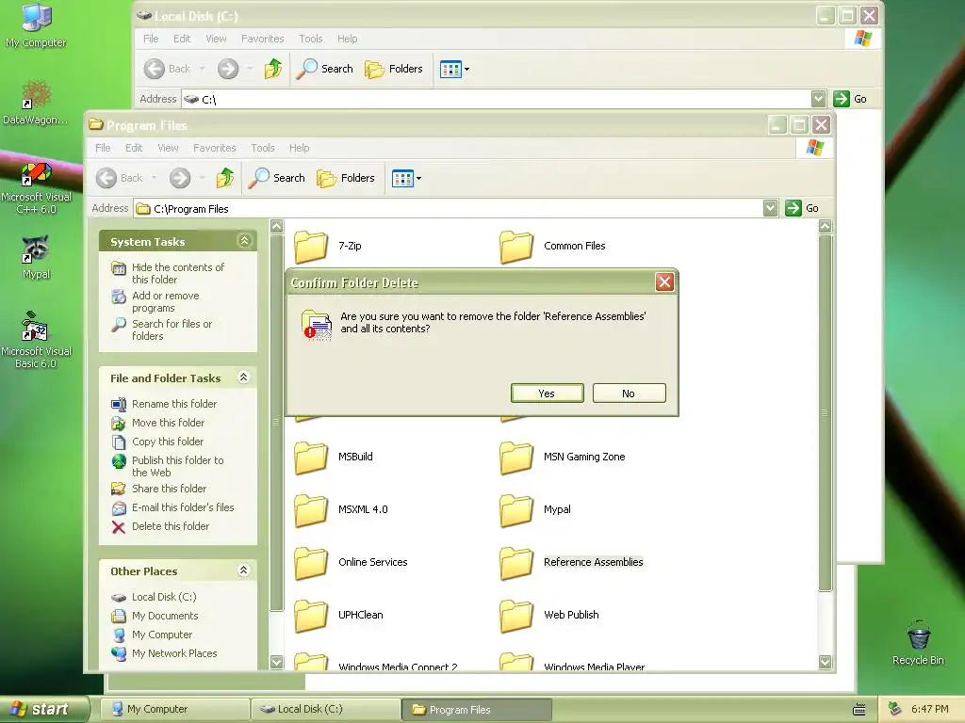
Task: Expand address dropdown in Local Disk (C:) window
Action: [818, 99]
